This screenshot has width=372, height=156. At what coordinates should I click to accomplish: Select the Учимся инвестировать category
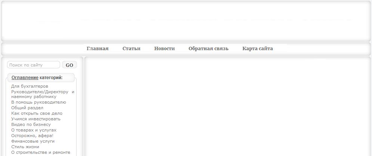coord(36,119)
